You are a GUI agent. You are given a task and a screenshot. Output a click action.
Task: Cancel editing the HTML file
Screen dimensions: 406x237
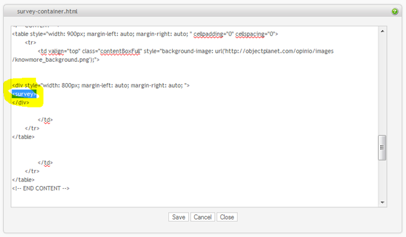[x=202, y=217]
